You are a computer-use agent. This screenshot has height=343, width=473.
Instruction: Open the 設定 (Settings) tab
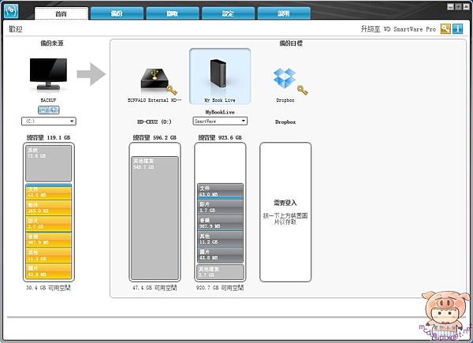click(228, 13)
